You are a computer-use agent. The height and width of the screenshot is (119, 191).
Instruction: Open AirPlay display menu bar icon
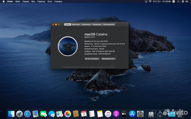click(x=146, y=2)
